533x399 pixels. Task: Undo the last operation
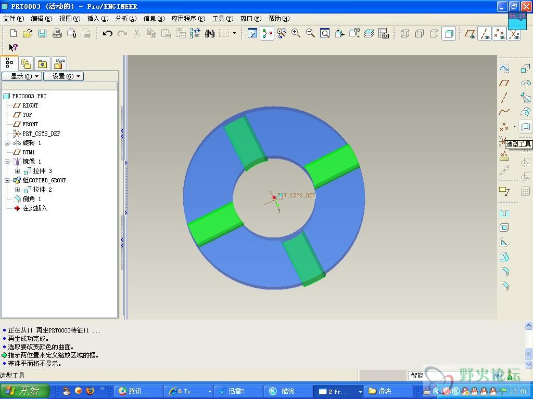pyautogui.click(x=108, y=33)
